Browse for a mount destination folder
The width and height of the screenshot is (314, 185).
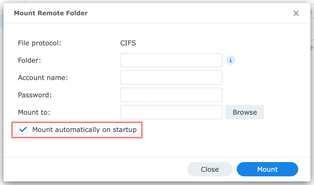(x=244, y=112)
